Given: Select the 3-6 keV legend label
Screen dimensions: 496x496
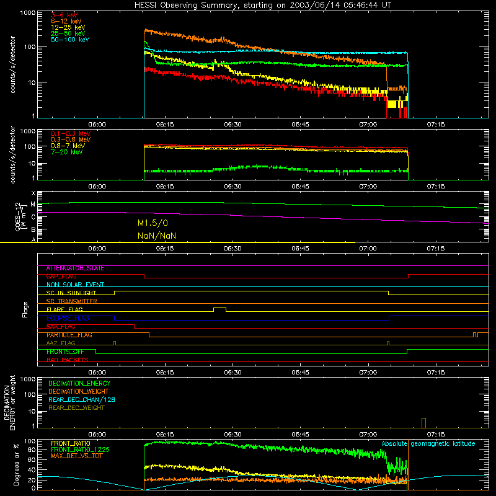Looking at the screenshot, I should coord(64,15).
